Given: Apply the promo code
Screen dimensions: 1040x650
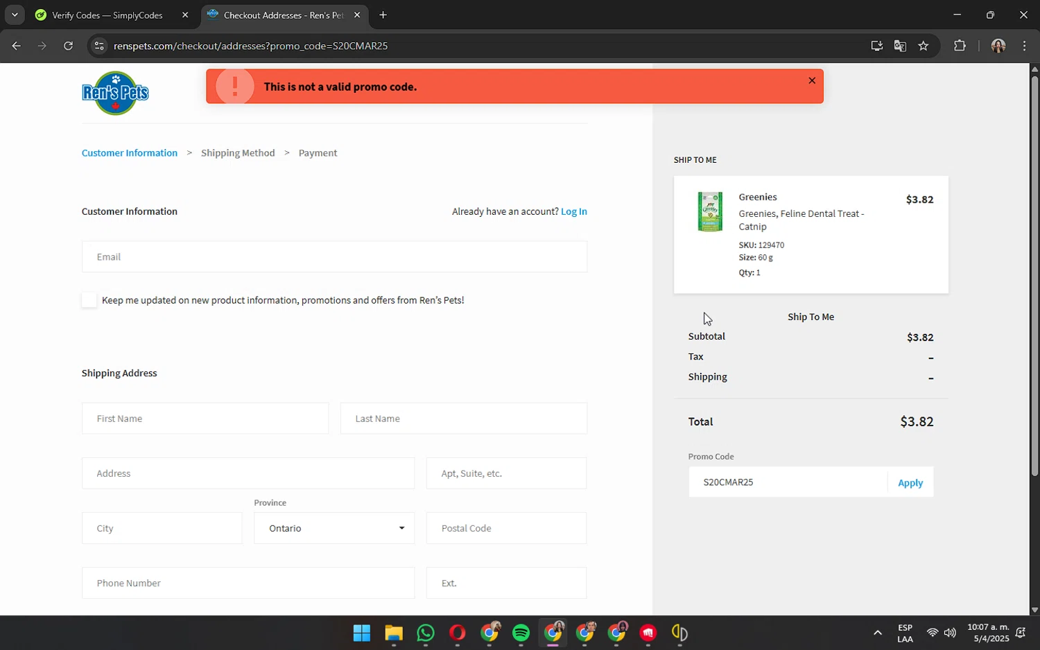Looking at the screenshot, I should [910, 483].
